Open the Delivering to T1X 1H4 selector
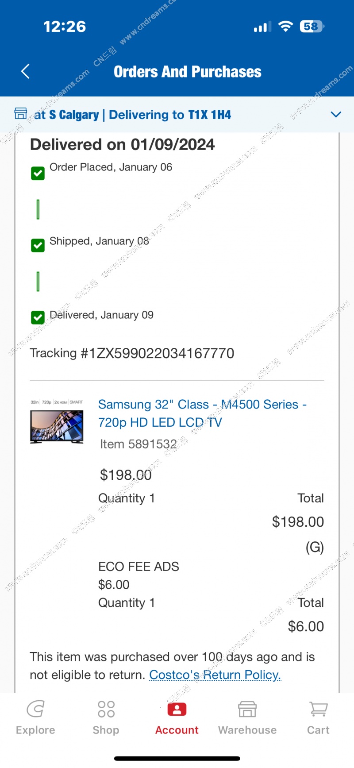The height and width of the screenshot is (768, 354). (x=170, y=115)
